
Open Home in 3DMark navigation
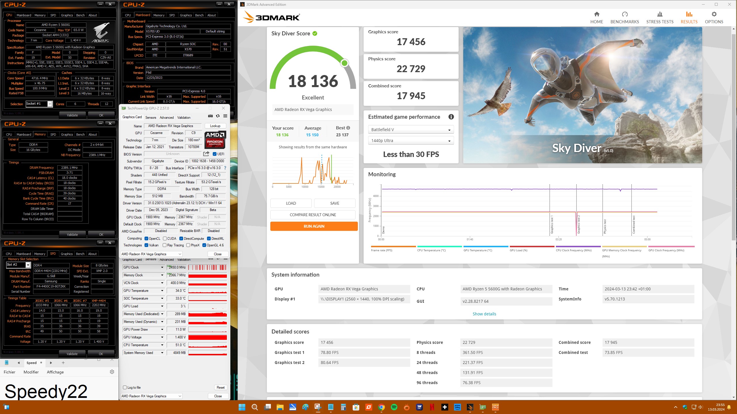(x=597, y=18)
